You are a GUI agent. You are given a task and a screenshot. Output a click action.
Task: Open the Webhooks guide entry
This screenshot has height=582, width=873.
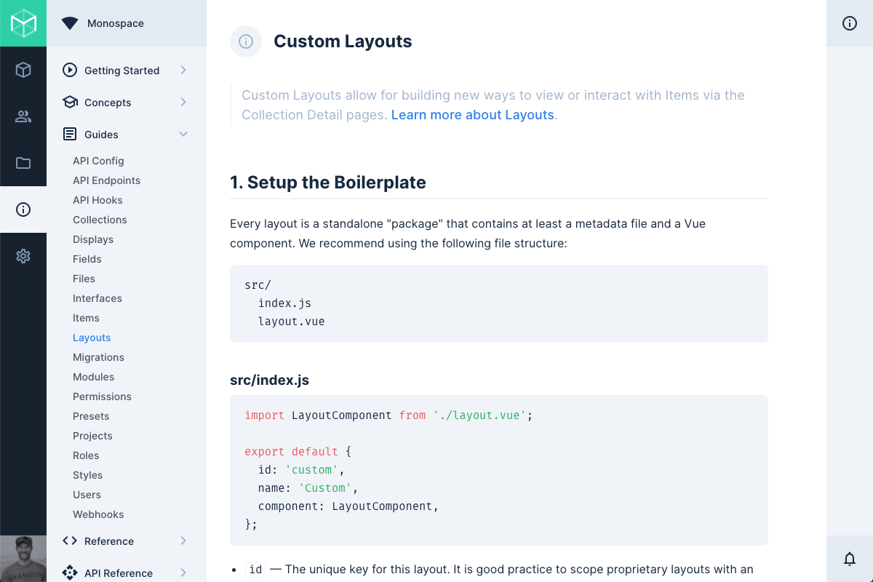click(x=97, y=514)
